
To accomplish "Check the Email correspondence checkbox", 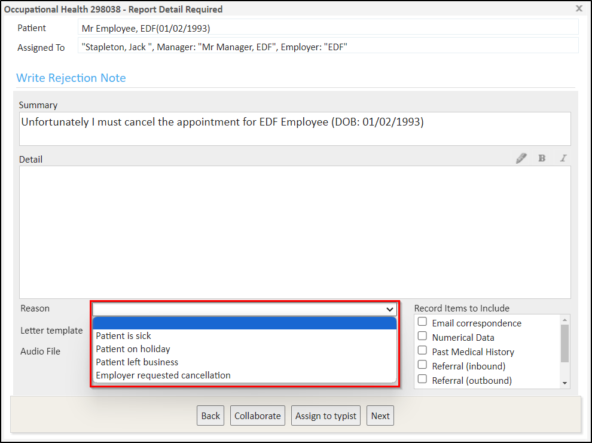I will click(422, 322).
